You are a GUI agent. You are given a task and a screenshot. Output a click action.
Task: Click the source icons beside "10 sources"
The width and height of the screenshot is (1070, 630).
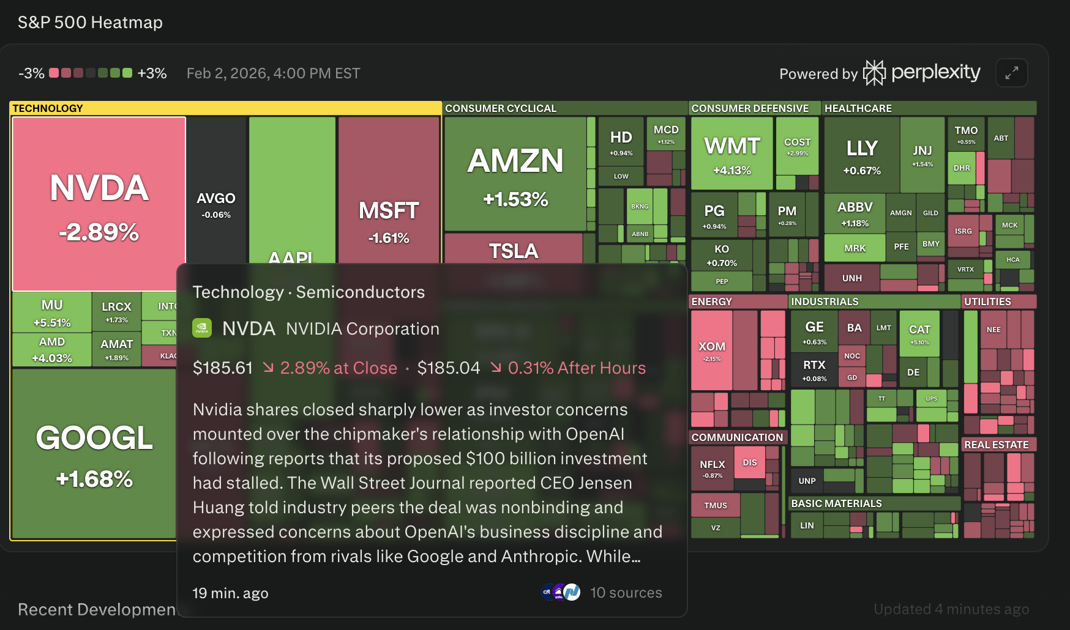[561, 592]
